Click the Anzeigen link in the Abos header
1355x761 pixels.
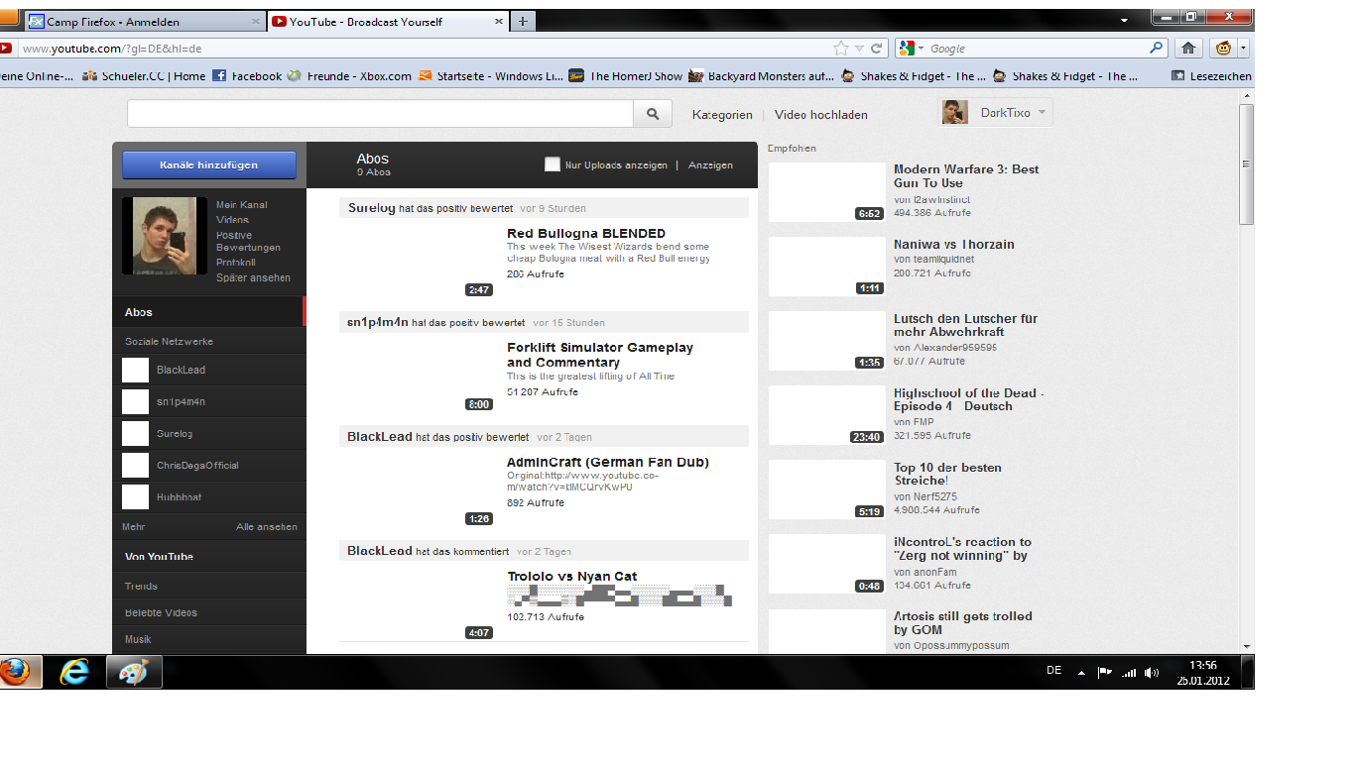click(x=710, y=165)
